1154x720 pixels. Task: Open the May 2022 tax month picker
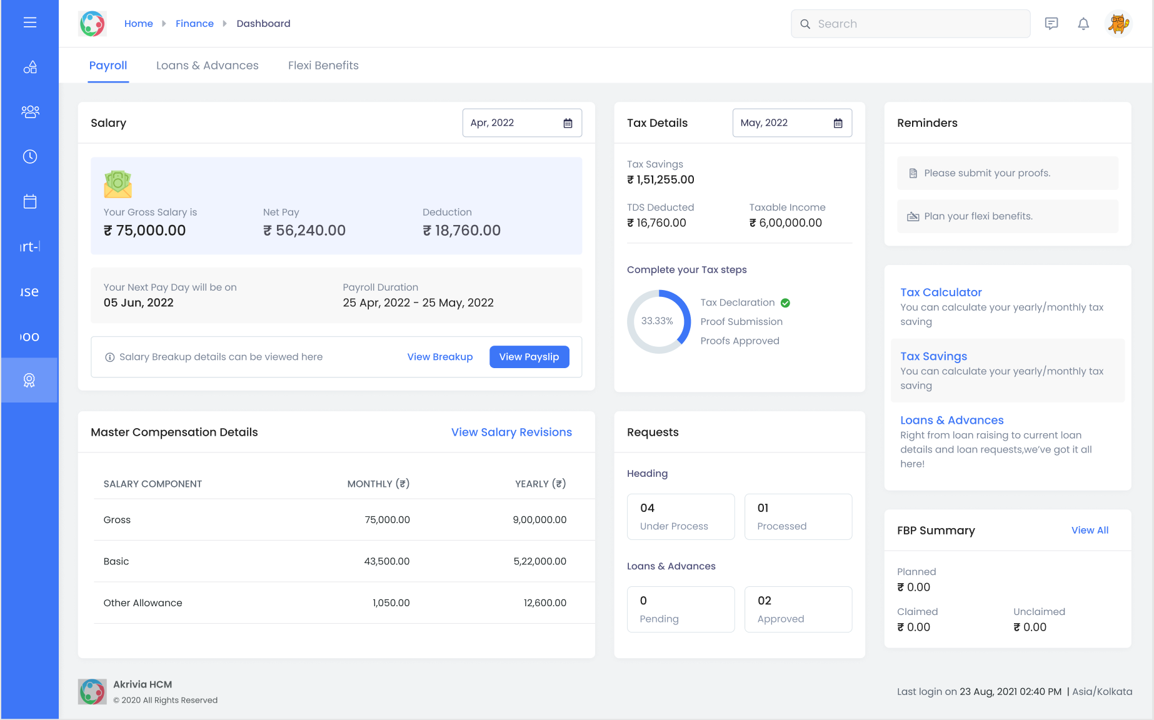click(792, 122)
